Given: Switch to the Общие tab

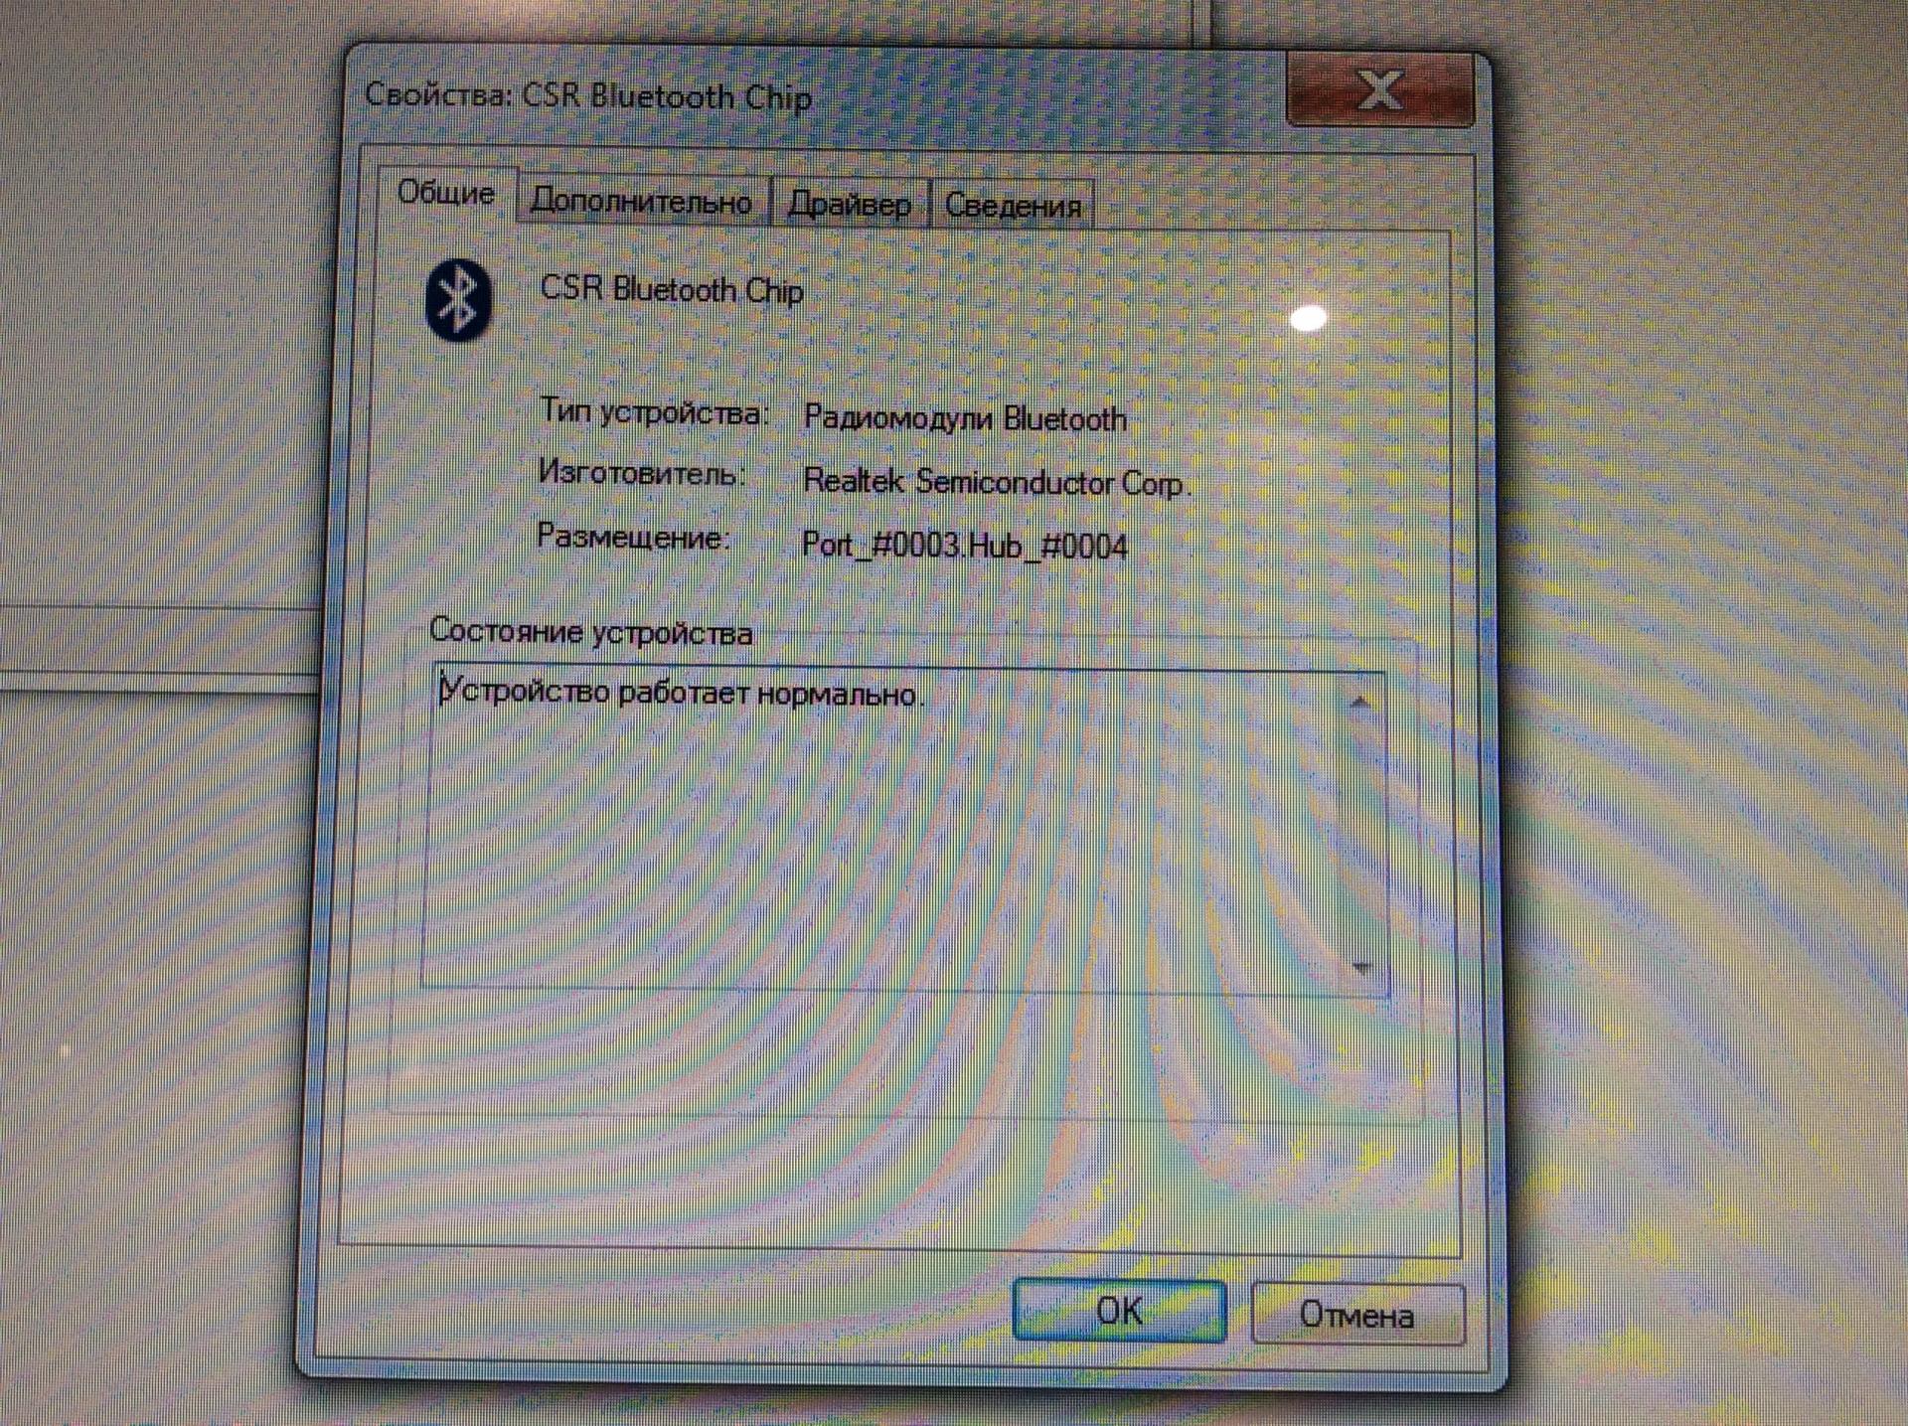Looking at the screenshot, I should tap(446, 192).
